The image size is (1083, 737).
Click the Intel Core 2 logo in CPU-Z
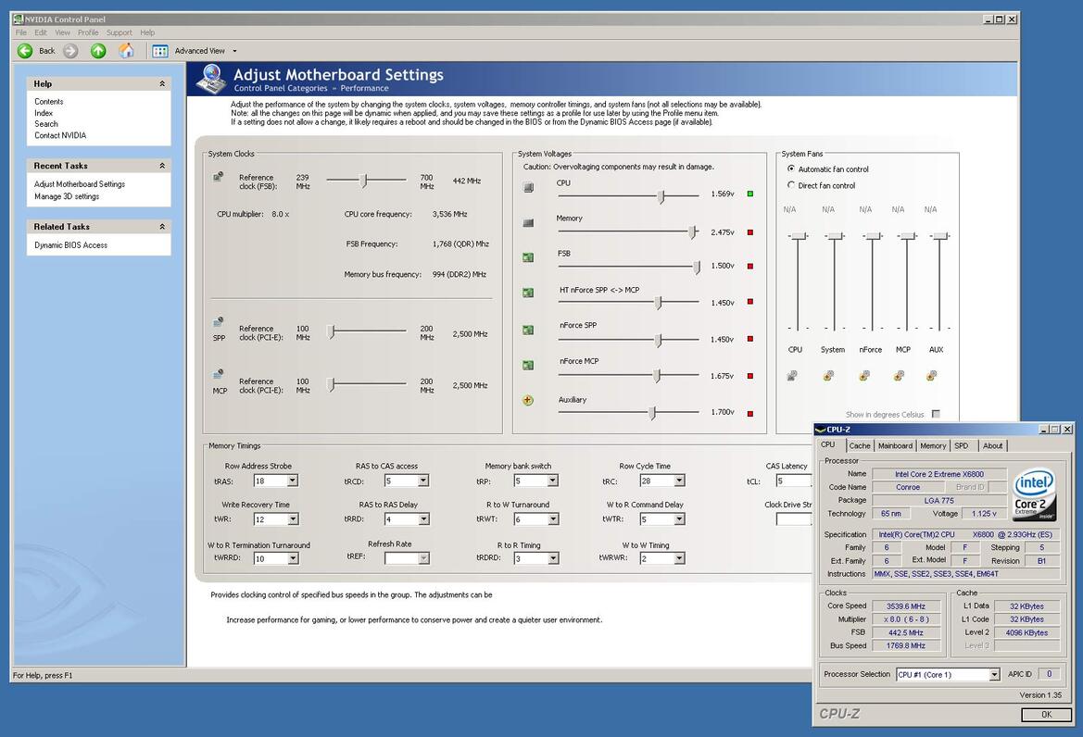(x=1034, y=494)
